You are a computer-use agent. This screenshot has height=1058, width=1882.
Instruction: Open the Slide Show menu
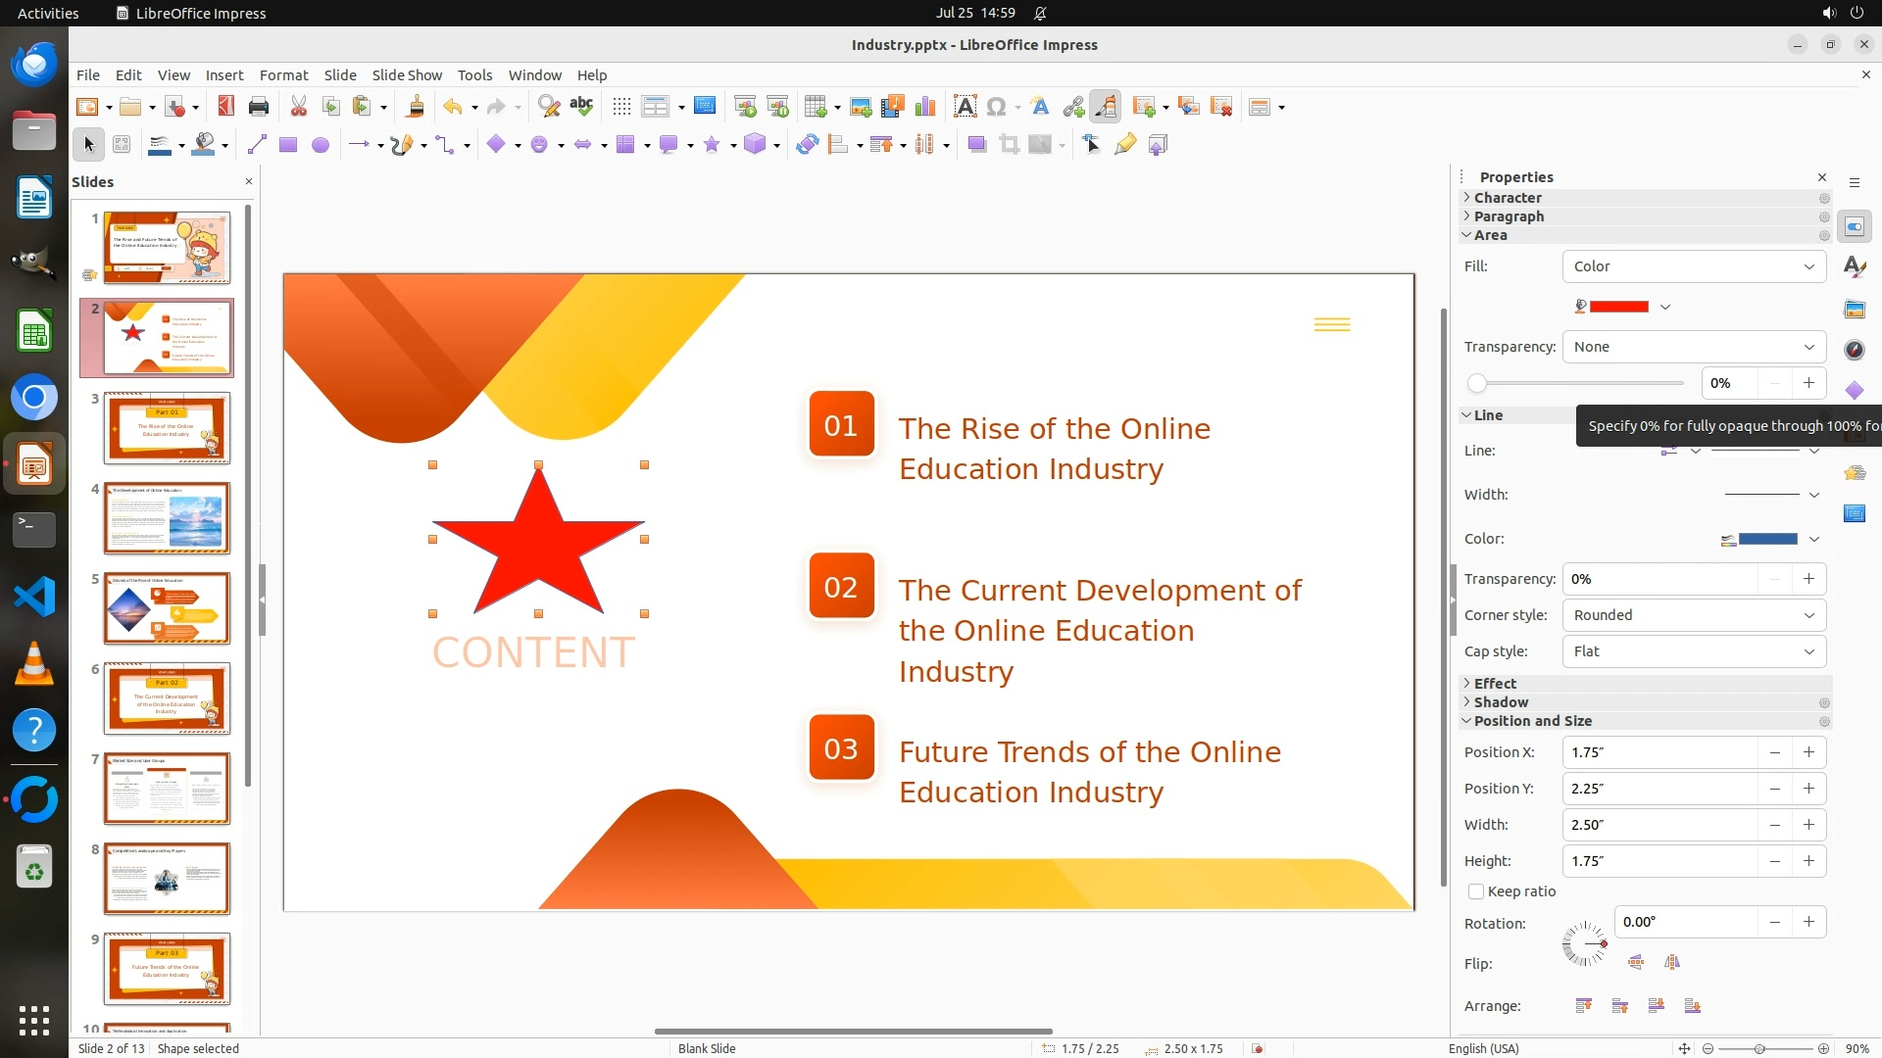(406, 74)
